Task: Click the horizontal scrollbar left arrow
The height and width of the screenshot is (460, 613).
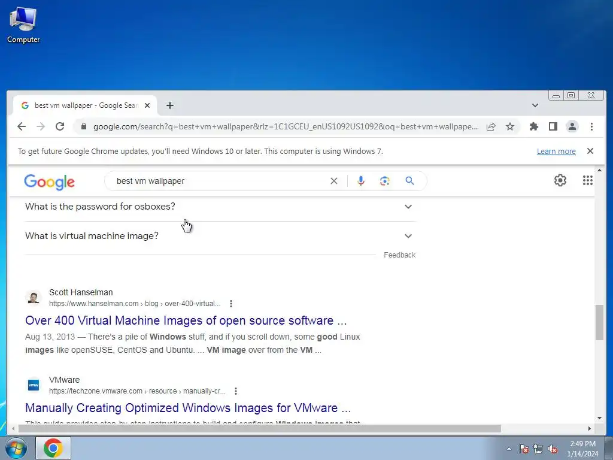Action: [13, 429]
